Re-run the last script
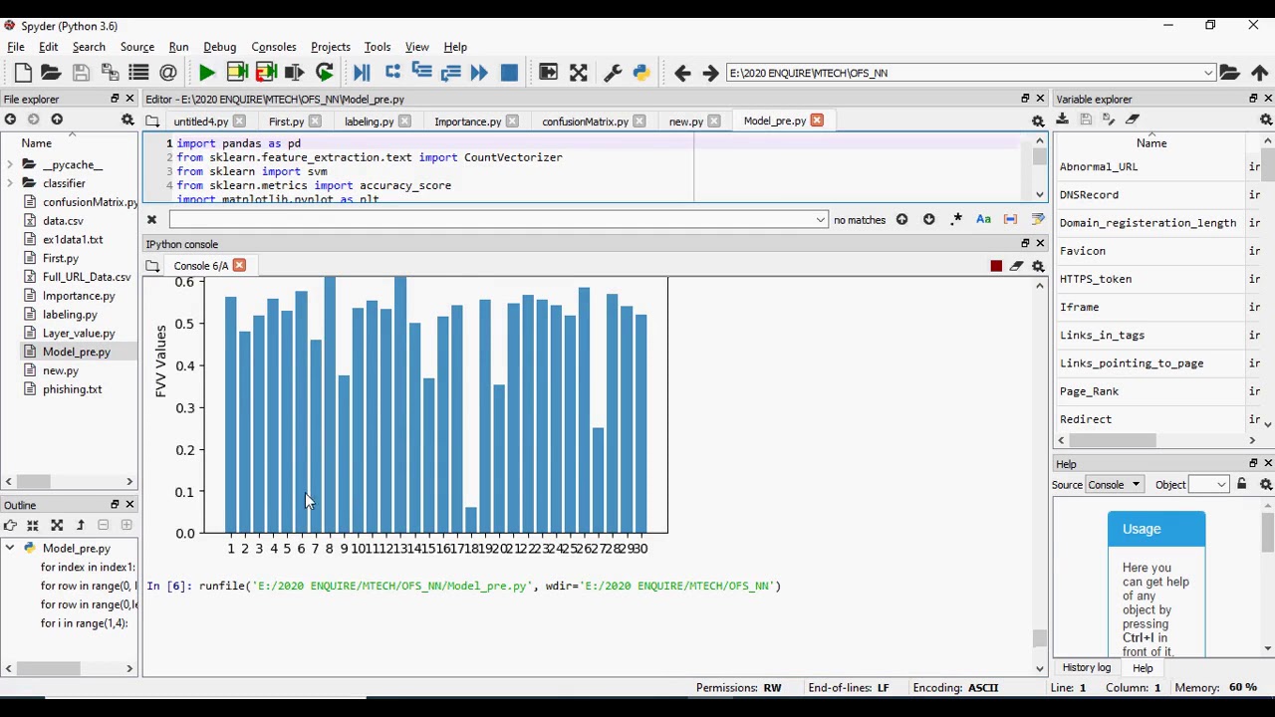 (x=324, y=73)
